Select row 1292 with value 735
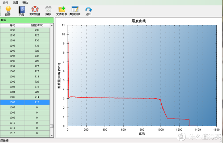This screenshot has height=143, width=223. point(25,30)
